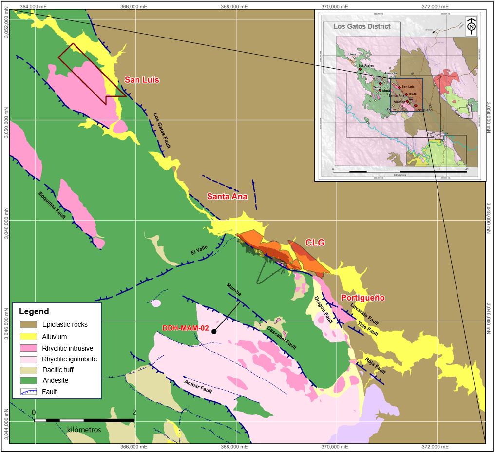This screenshot has height=453, width=495.
Task: Click the DDH-MAM-02 text label
Action: pos(185,329)
